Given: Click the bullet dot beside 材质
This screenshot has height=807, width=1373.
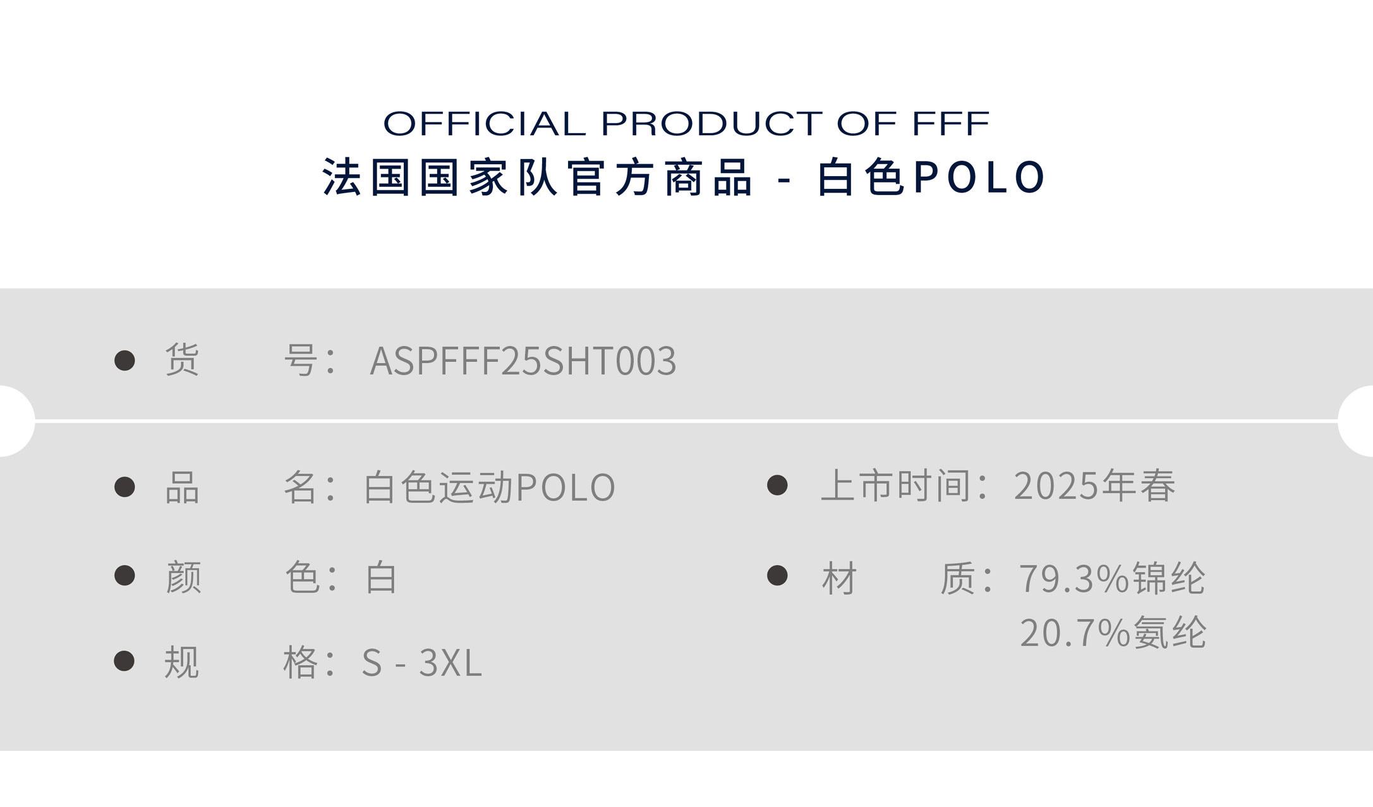Looking at the screenshot, I should pos(777,575).
